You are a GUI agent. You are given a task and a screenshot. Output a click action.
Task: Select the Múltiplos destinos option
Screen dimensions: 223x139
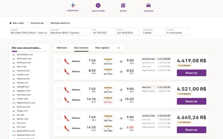[x=48, y=23]
